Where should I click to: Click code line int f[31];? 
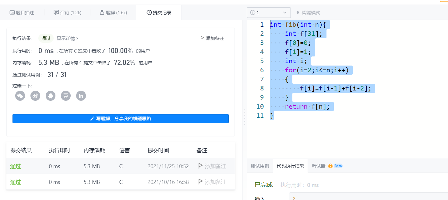[x=304, y=34]
